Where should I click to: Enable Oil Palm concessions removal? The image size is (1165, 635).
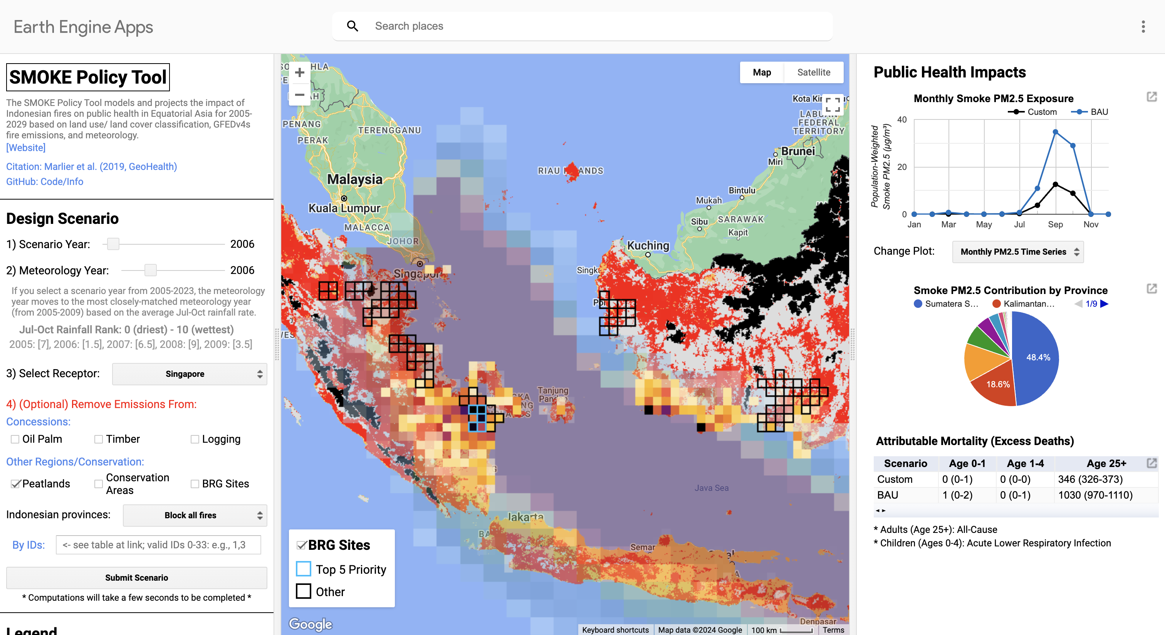tap(15, 439)
